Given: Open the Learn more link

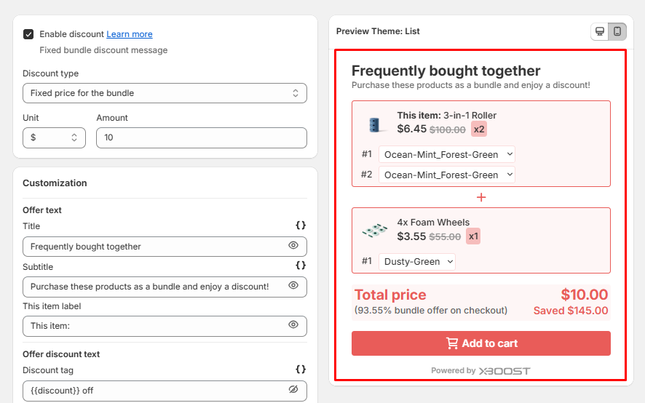Looking at the screenshot, I should (130, 34).
